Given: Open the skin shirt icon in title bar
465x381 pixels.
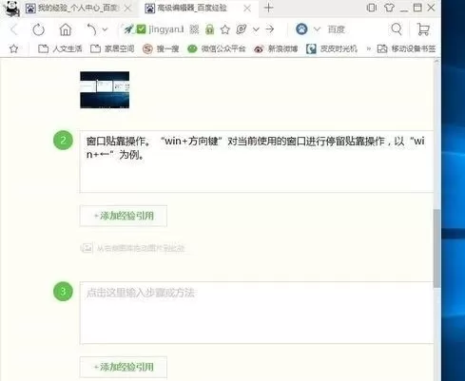Looking at the screenshot, I should [x=389, y=8].
